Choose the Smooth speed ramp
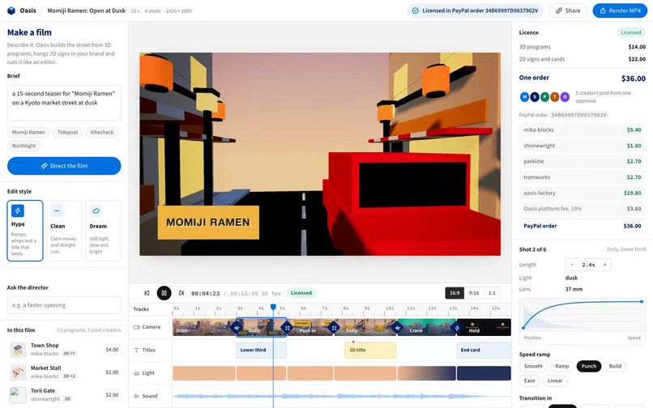 click(533, 367)
